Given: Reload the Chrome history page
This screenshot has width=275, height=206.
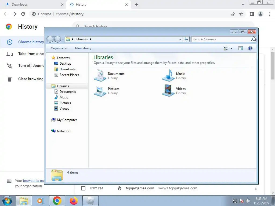Looking at the screenshot, I should (23, 14).
